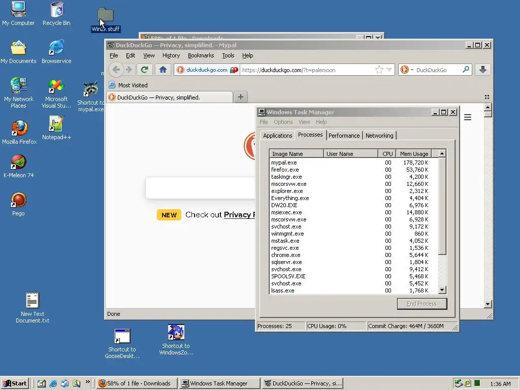
Task: Click the Mypal Back arrow button
Action: [116, 70]
